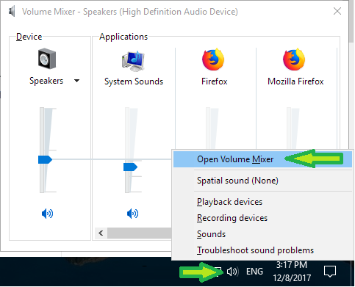Image resolution: width=355 pixels, height=287 pixels.
Task: Select Open Volume Mixer menu entry
Action: tap(262, 159)
